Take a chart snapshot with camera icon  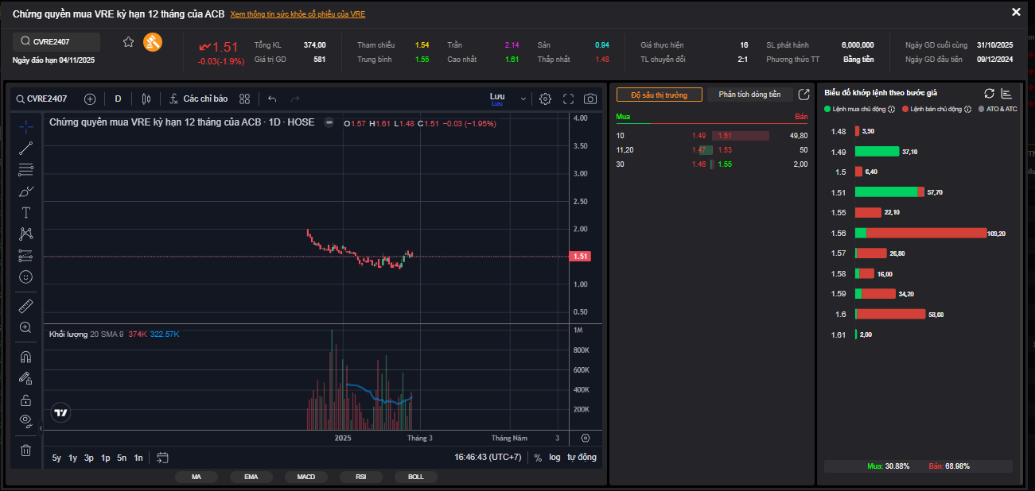[589, 99]
